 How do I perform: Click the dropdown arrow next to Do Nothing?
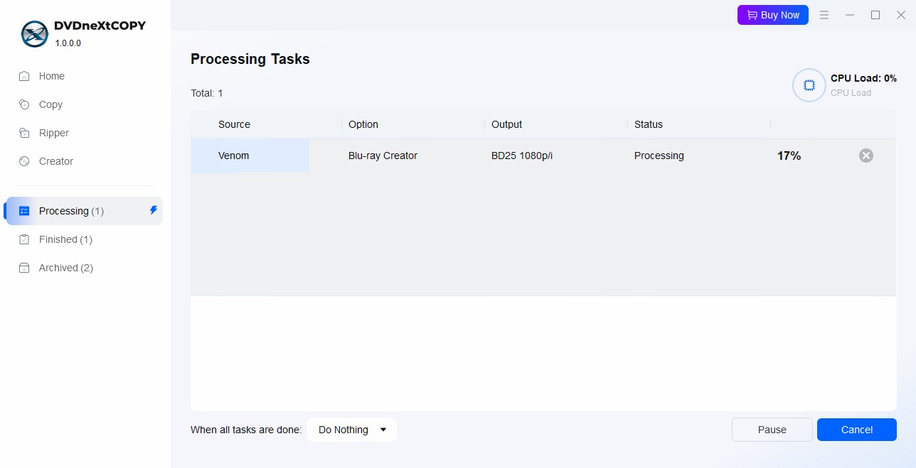point(383,430)
